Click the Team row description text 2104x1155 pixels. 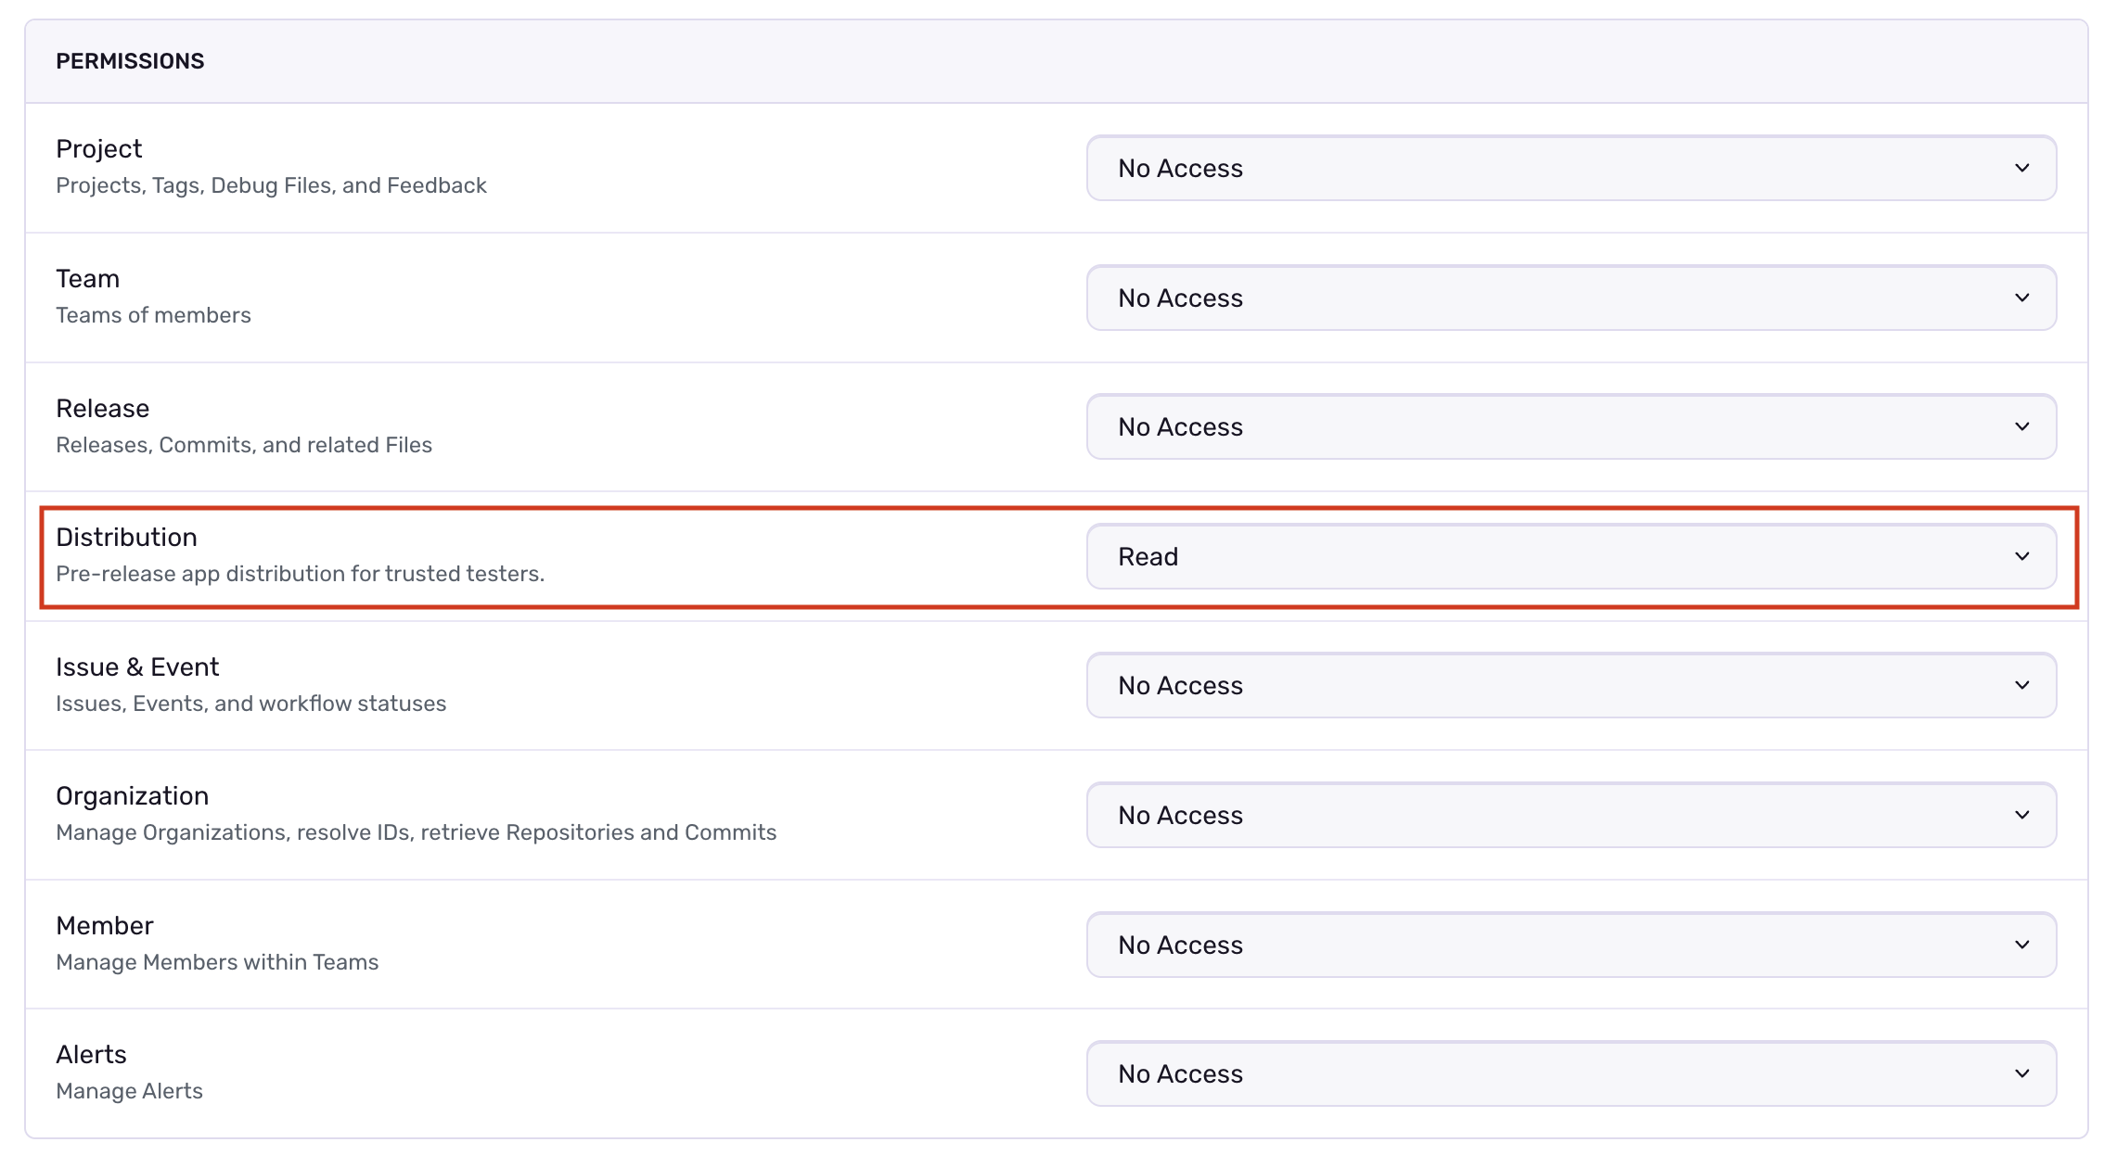tap(154, 314)
